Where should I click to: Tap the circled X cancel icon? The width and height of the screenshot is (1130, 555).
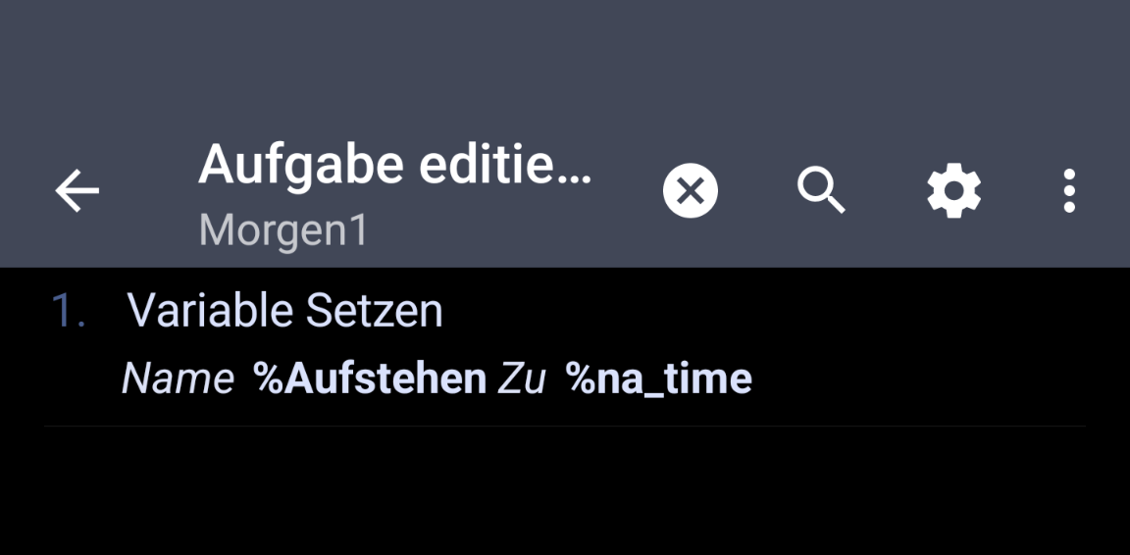691,190
